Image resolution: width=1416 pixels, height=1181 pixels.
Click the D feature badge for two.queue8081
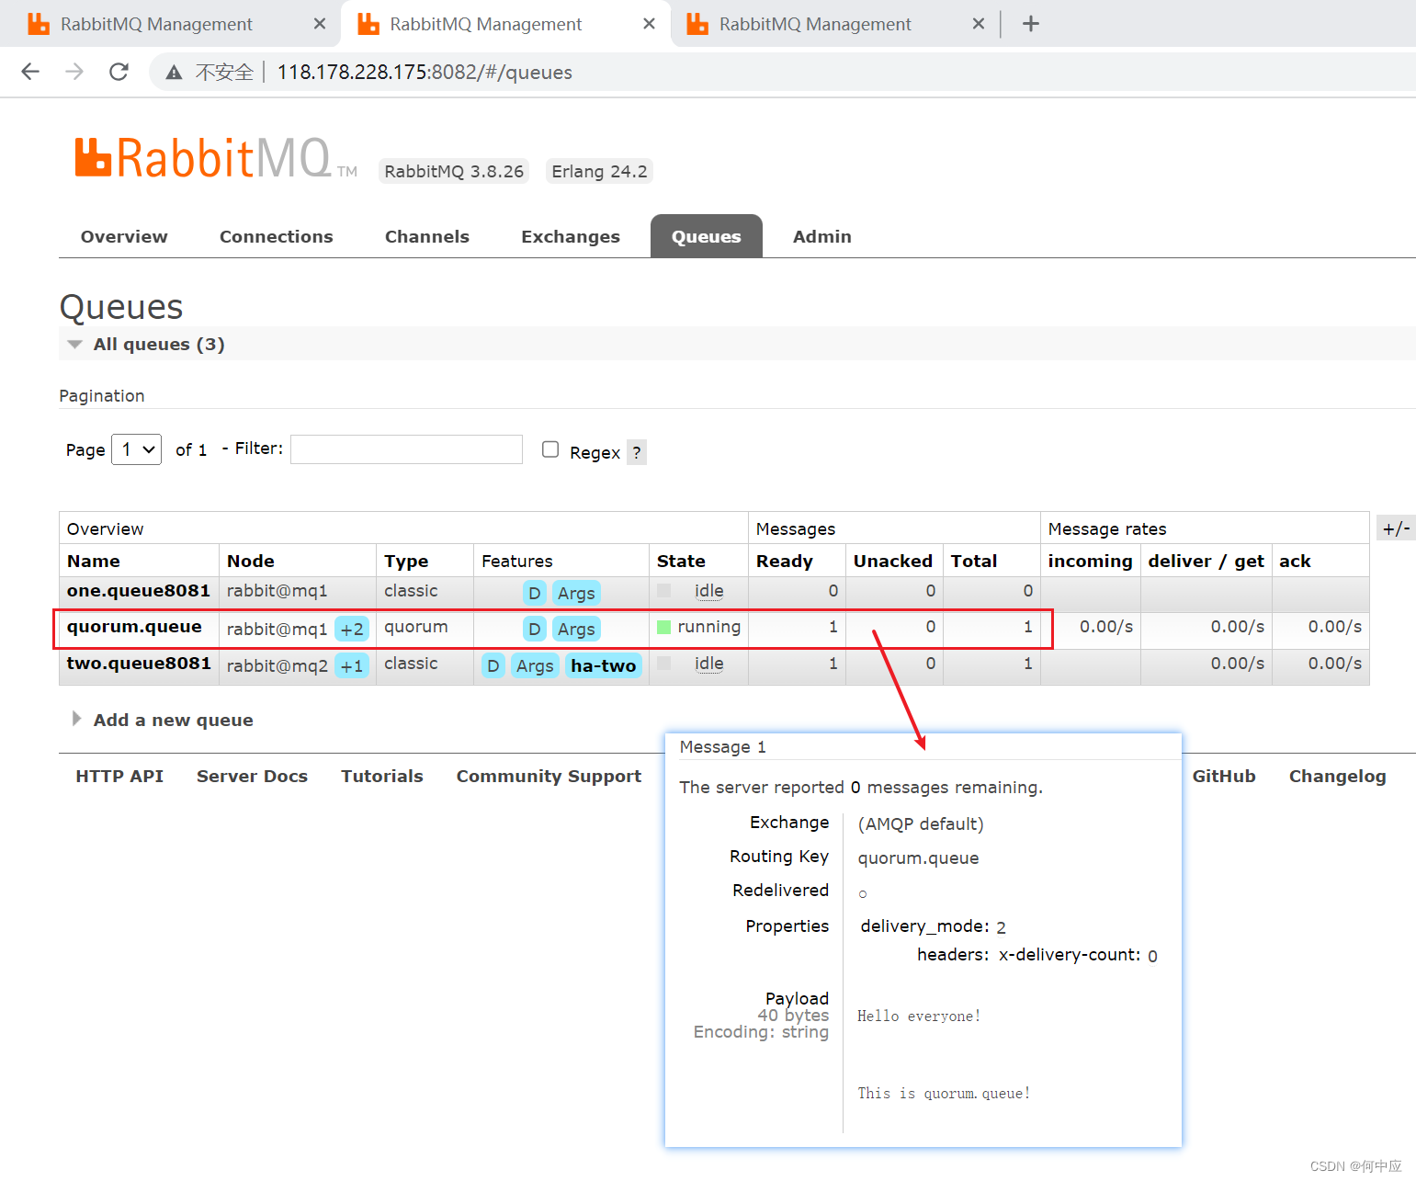[x=493, y=665]
